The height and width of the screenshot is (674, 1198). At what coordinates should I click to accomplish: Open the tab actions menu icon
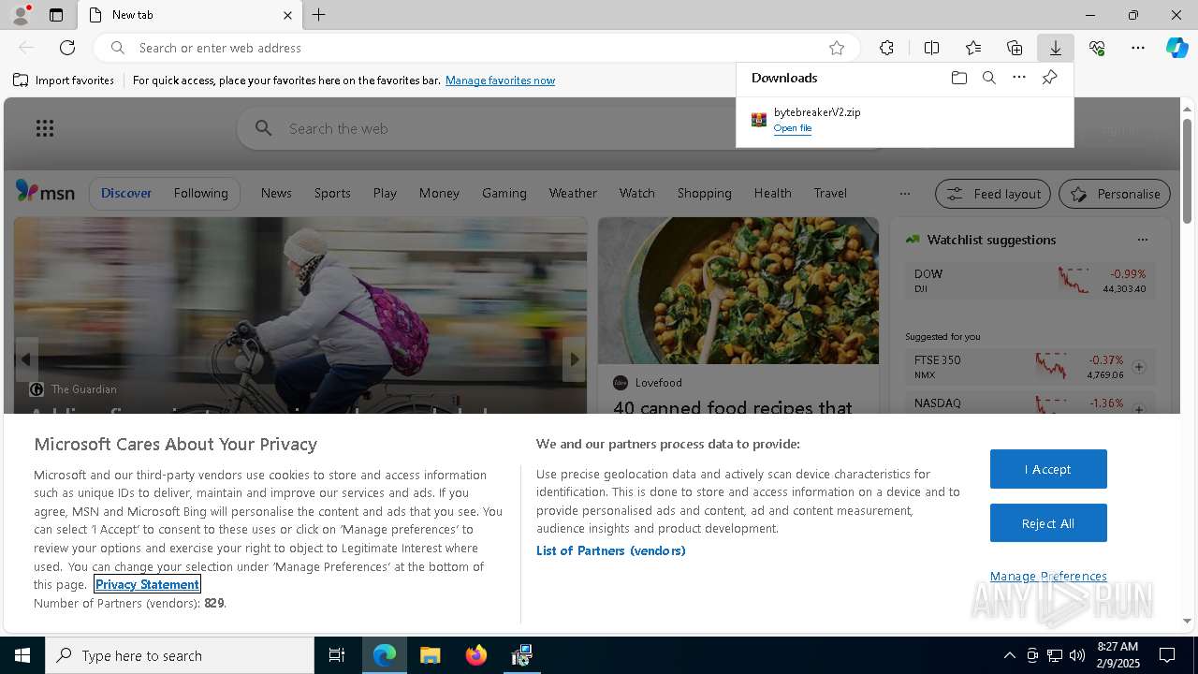pyautogui.click(x=56, y=15)
